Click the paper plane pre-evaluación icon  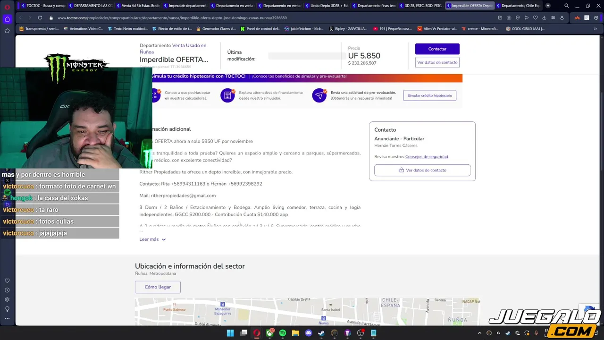coord(319,95)
